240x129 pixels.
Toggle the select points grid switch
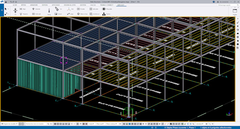[135, 124]
